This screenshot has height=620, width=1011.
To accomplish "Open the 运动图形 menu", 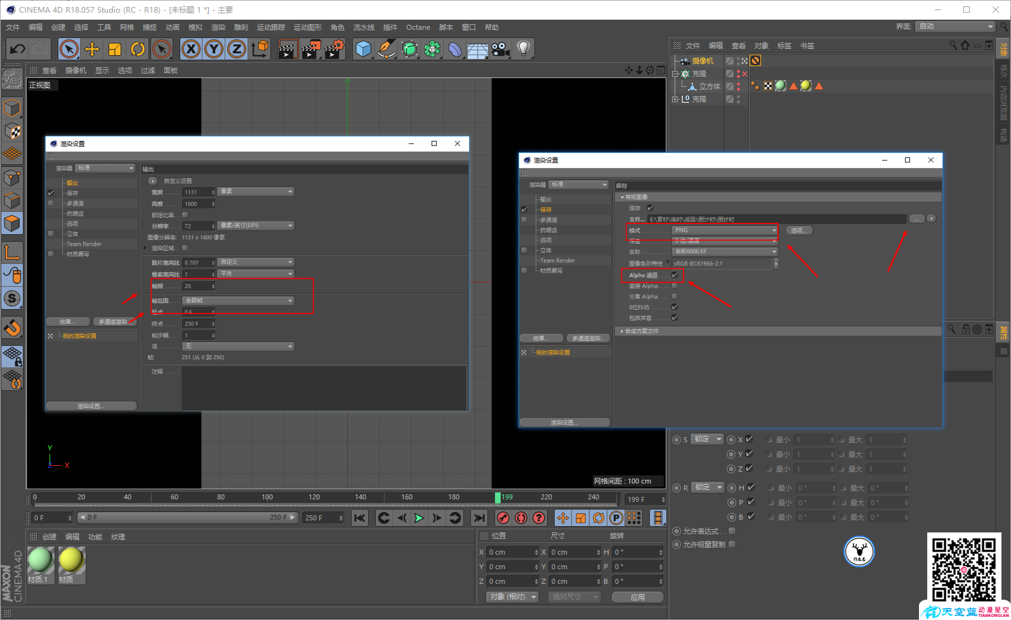I will click(308, 27).
